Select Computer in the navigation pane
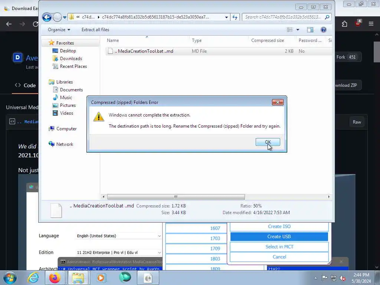The image size is (380, 285). coord(66,129)
